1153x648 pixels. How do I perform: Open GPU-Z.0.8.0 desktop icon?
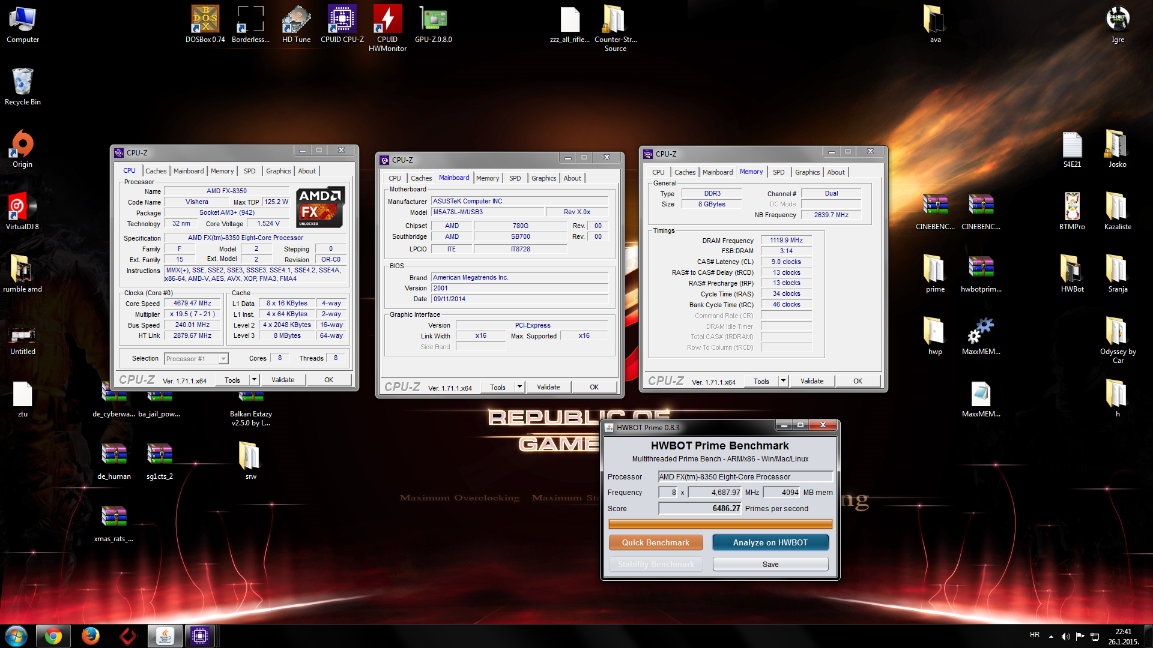pyautogui.click(x=433, y=24)
